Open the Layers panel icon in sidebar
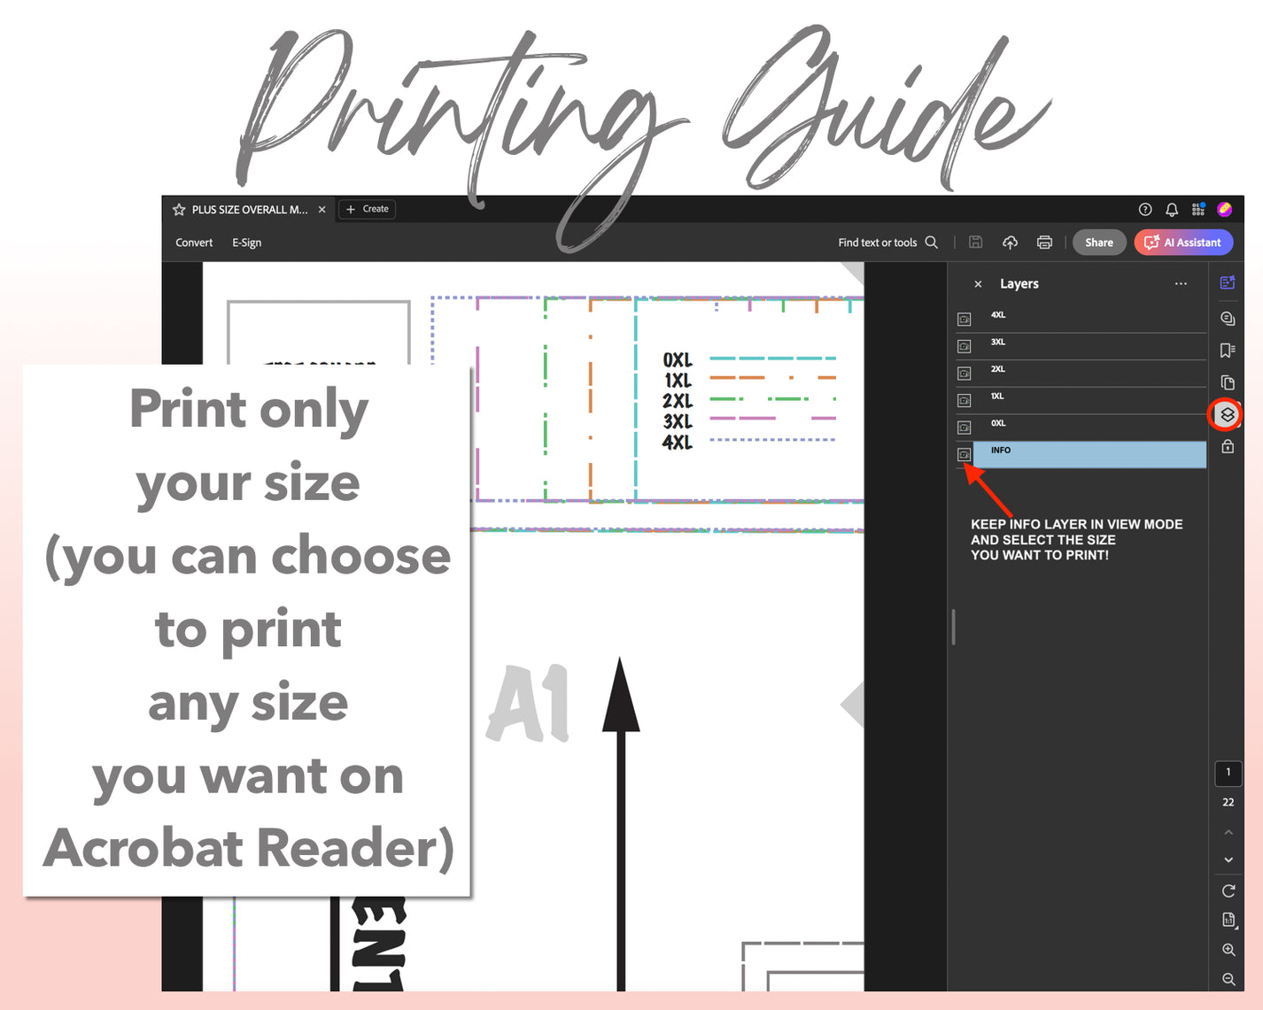This screenshot has width=1263, height=1010. [x=1227, y=414]
